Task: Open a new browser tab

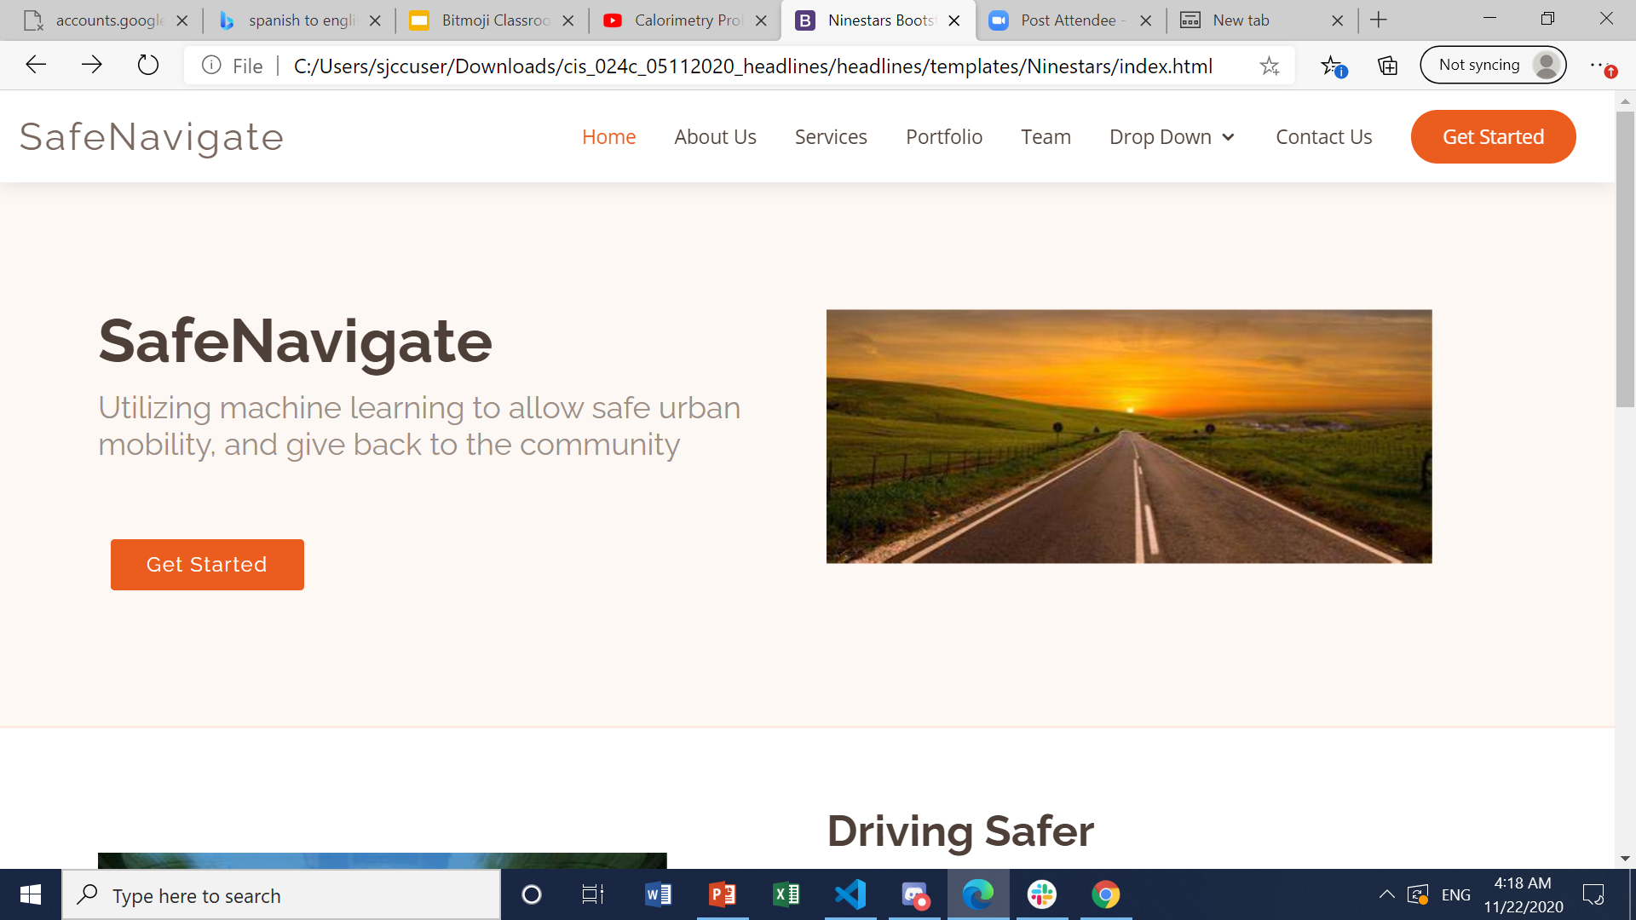Action: [x=1379, y=20]
